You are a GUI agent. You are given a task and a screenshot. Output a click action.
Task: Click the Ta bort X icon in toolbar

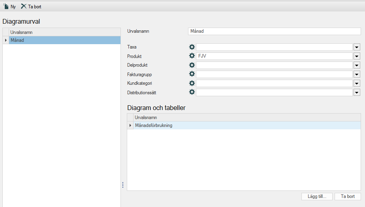[24, 6]
